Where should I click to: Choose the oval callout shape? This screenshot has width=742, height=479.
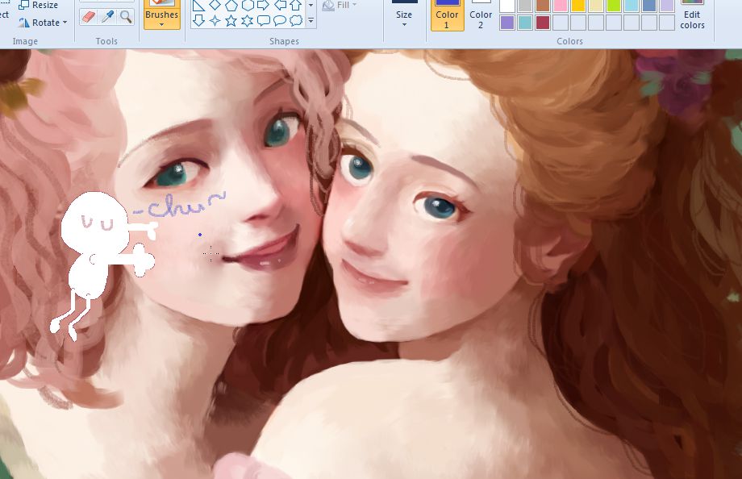coord(280,21)
